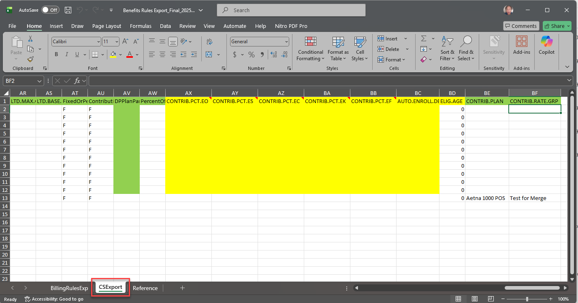
Task: Open Find & Select tool
Action: (x=466, y=48)
